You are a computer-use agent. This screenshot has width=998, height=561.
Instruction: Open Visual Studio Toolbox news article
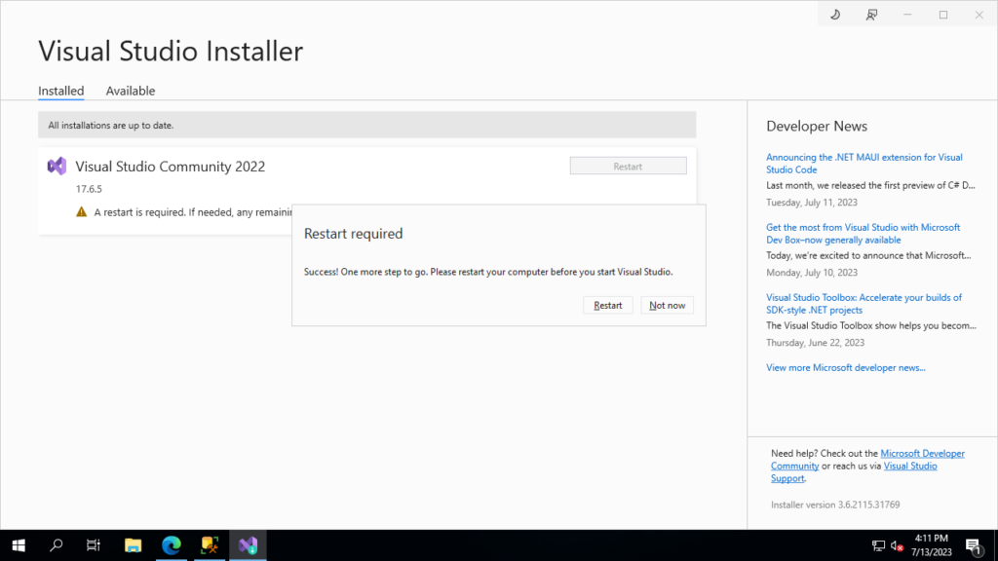tap(864, 304)
